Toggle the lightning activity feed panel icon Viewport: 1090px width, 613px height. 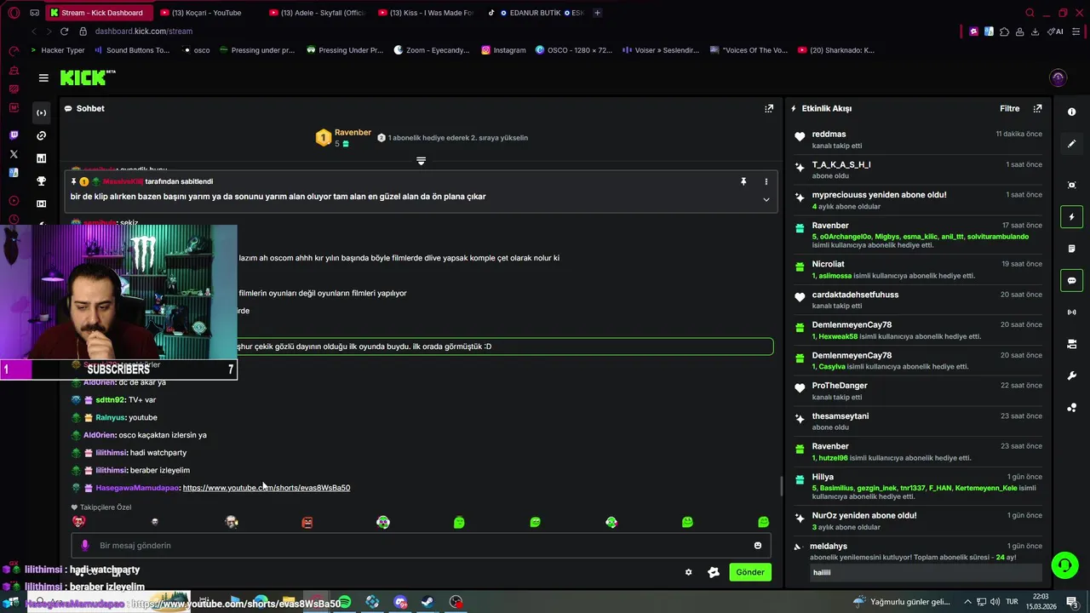pos(1071,217)
